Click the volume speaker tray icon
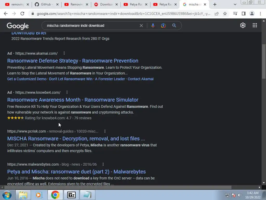Screen dimensions: 266x200 pyautogui.click(x=240, y=195)
